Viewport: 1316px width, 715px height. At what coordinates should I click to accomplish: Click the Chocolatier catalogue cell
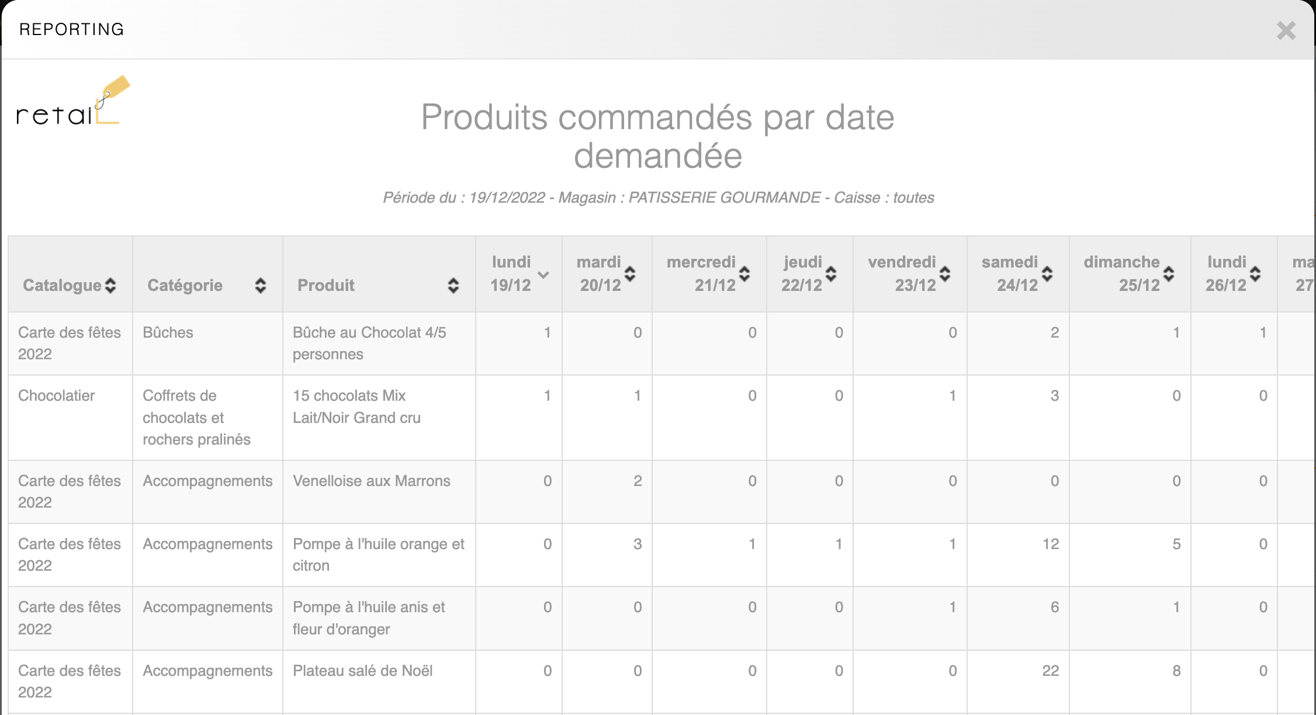click(x=57, y=395)
